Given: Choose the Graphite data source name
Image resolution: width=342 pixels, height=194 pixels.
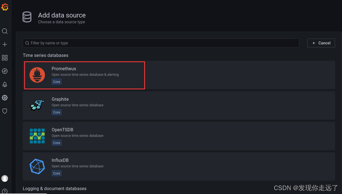Looking at the screenshot, I should coord(60,99).
